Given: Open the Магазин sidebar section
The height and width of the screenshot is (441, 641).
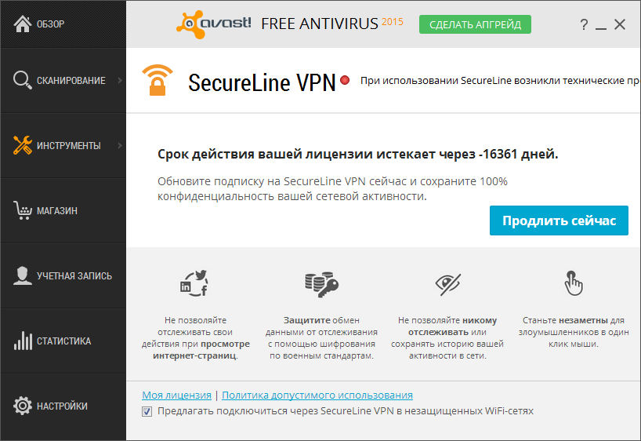Looking at the screenshot, I should click(56, 210).
